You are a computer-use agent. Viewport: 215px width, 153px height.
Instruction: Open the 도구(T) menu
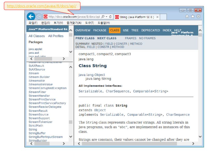pos(89,23)
